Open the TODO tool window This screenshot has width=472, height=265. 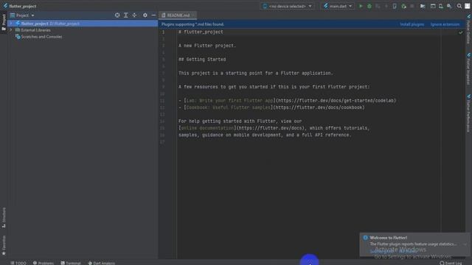18,263
